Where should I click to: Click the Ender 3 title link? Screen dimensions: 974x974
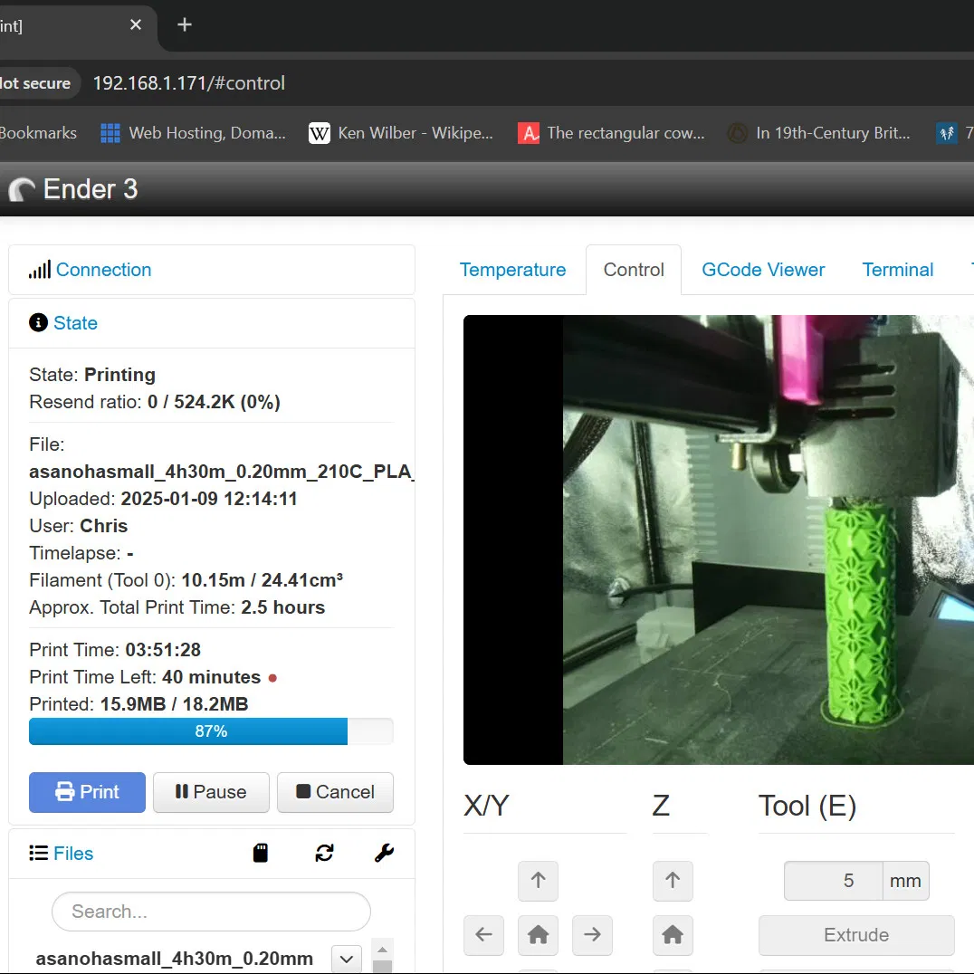pos(91,189)
